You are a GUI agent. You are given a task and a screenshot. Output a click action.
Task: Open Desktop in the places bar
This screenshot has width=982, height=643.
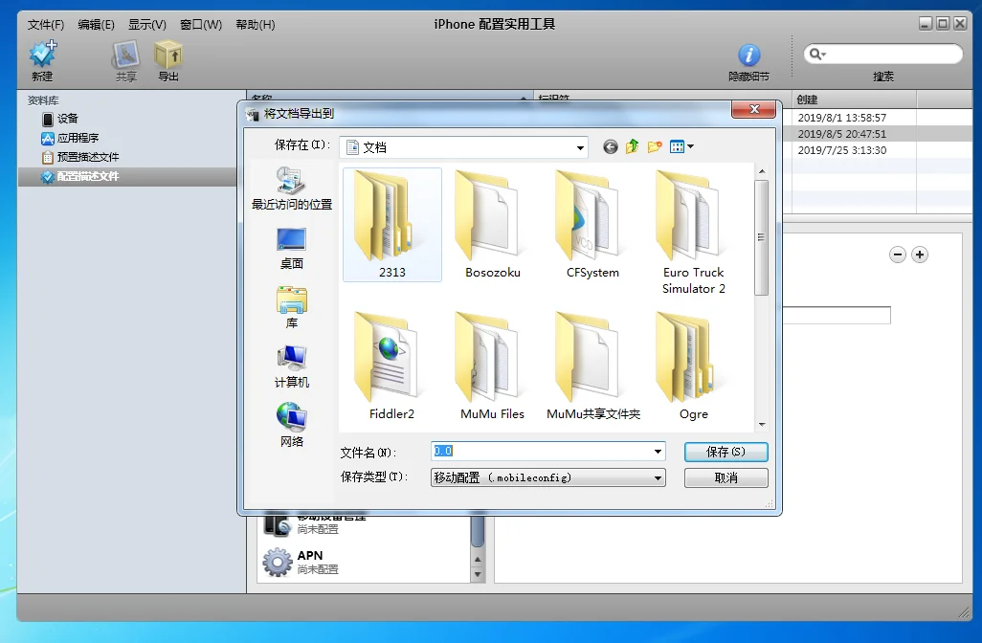[x=292, y=249]
